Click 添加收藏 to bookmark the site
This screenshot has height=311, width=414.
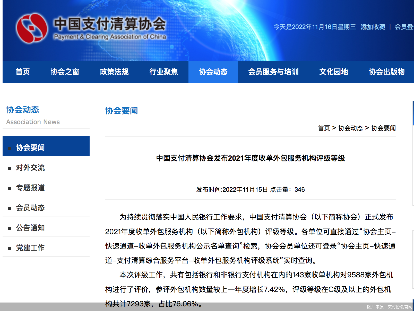(373, 26)
